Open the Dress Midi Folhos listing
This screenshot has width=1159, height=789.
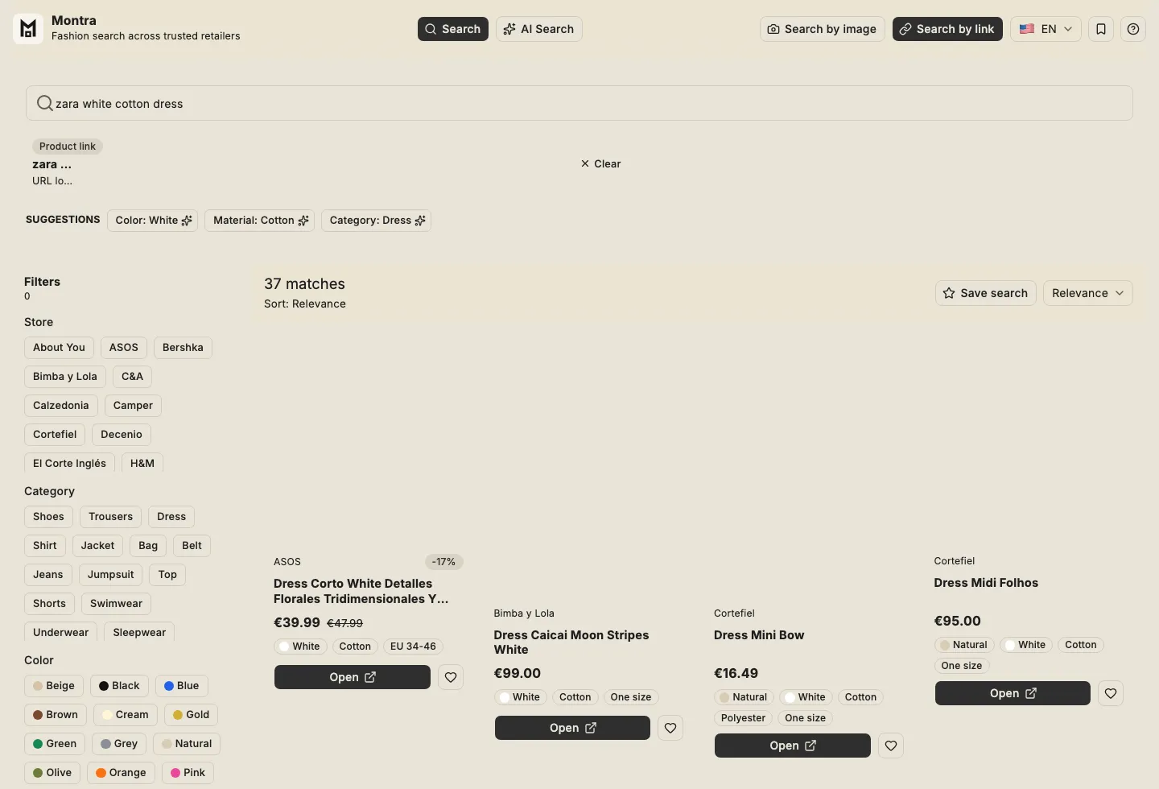[1013, 693]
